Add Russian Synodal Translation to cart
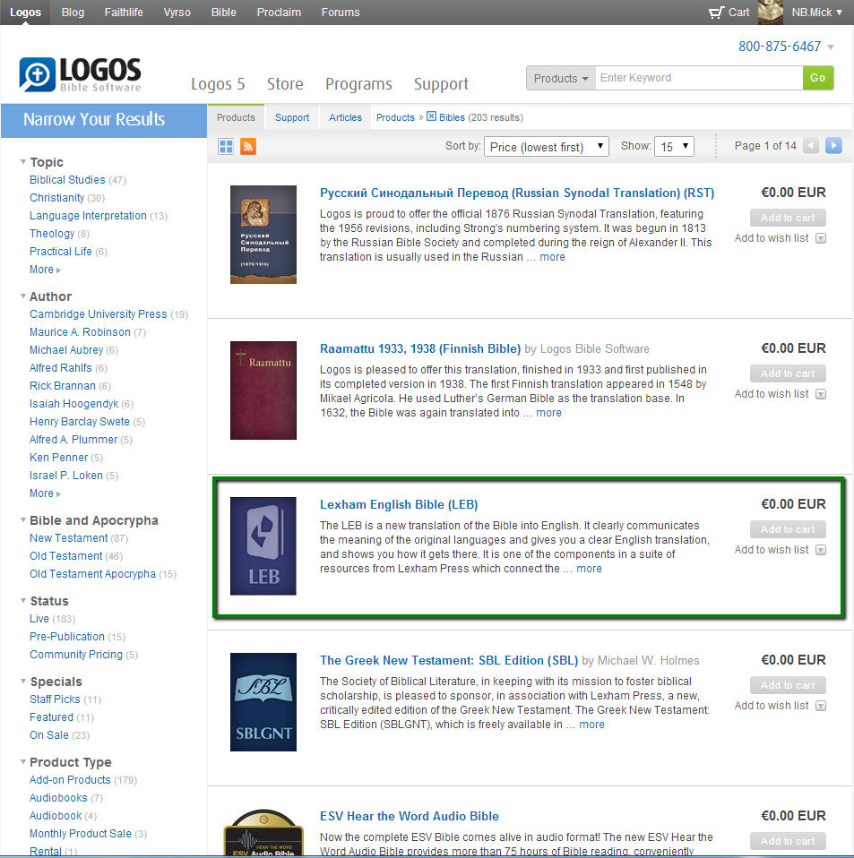The image size is (854, 858). (788, 218)
